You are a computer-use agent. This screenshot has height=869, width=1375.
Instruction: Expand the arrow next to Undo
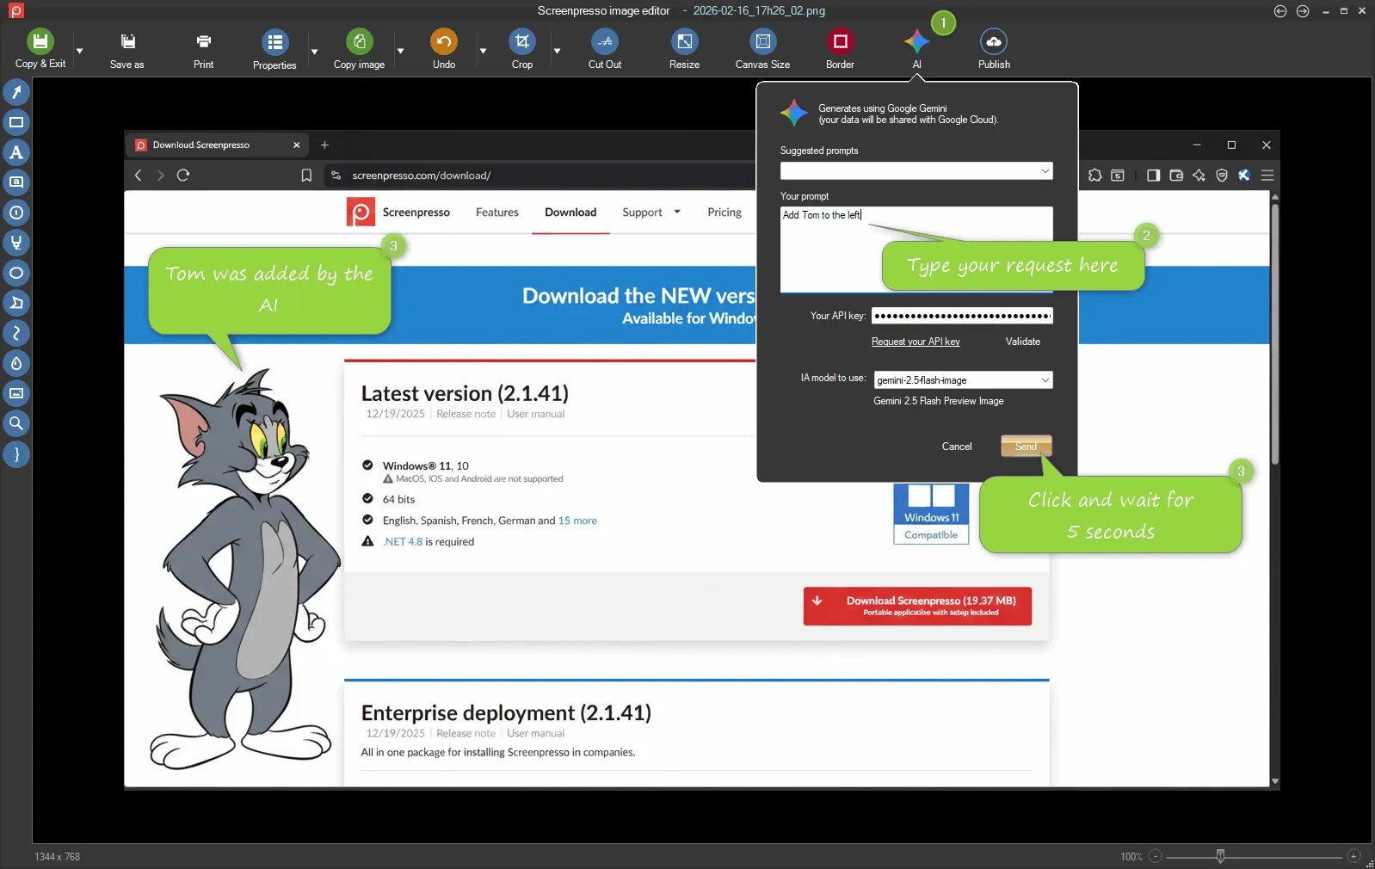tap(483, 52)
